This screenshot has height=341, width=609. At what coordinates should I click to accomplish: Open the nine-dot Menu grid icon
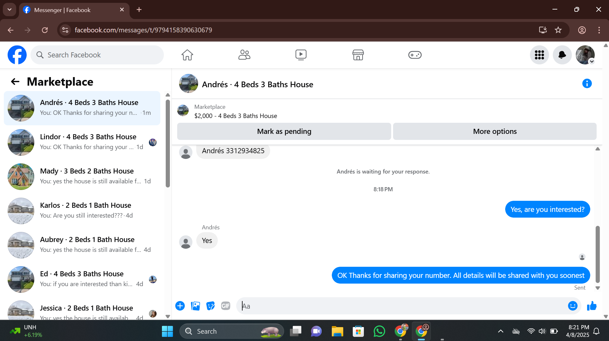pos(539,55)
